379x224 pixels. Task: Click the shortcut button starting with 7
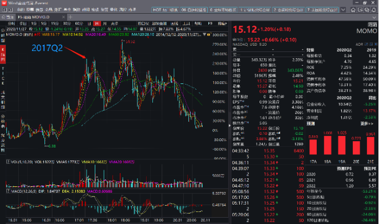tap(322, 10)
